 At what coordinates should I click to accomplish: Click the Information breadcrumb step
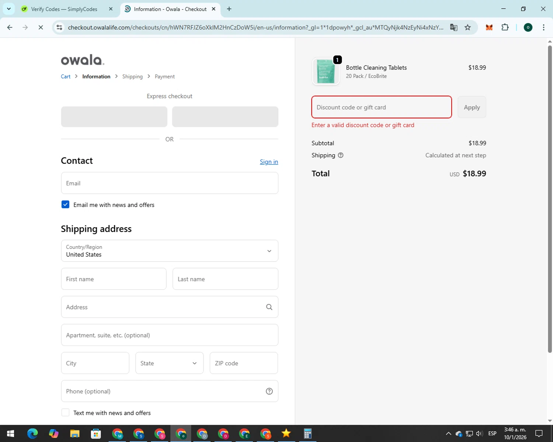tap(96, 77)
